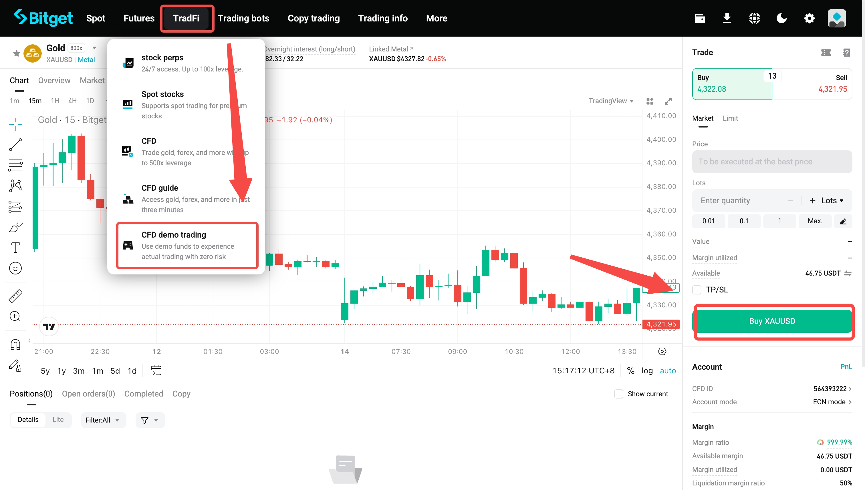The height and width of the screenshot is (490, 865).
Task: Open the coupon ticket icon in Trade
Action: point(826,53)
